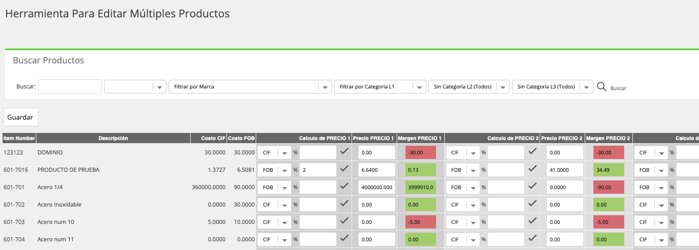Click the Item Number column header

[19, 138]
